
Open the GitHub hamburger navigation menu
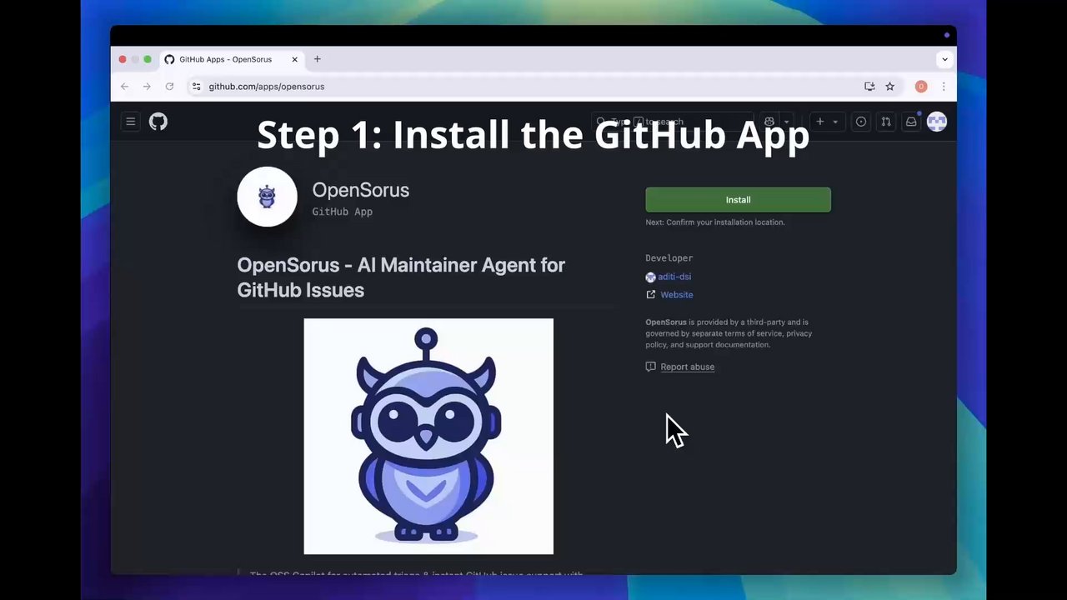[x=130, y=122]
